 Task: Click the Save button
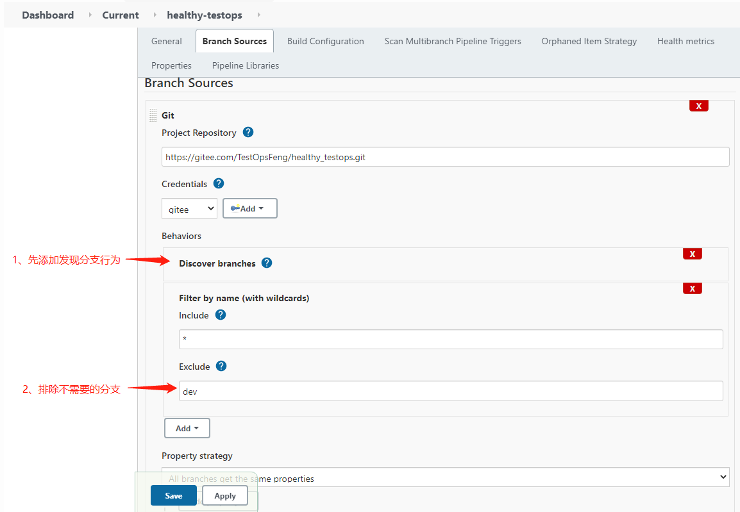(174, 495)
